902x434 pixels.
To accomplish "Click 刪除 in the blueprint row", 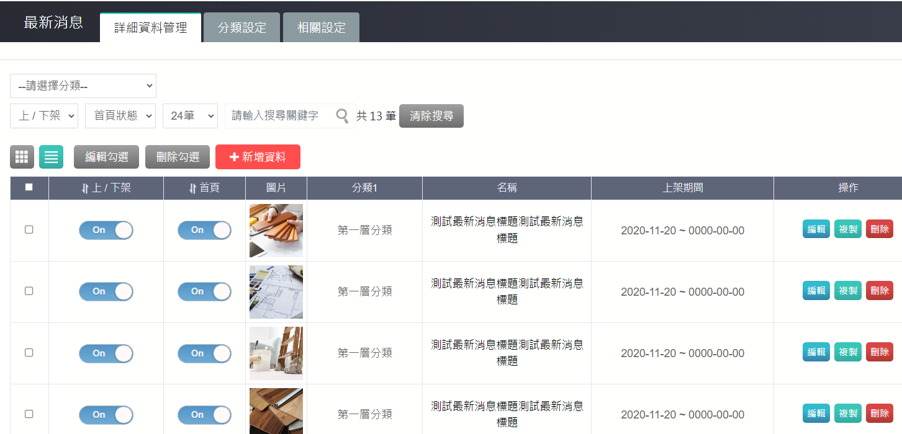I will point(880,291).
